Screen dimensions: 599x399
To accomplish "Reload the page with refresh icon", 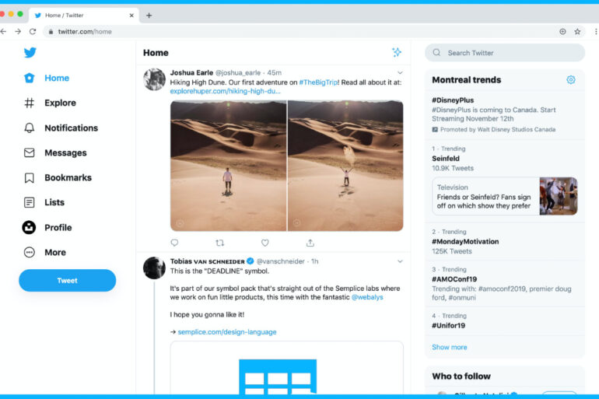I will (x=33, y=31).
